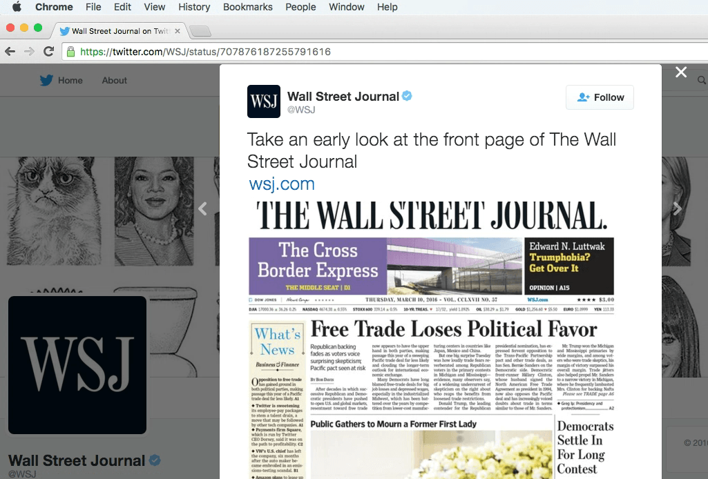
Task: Open the Help menu
Action: (x=387, y=7)
